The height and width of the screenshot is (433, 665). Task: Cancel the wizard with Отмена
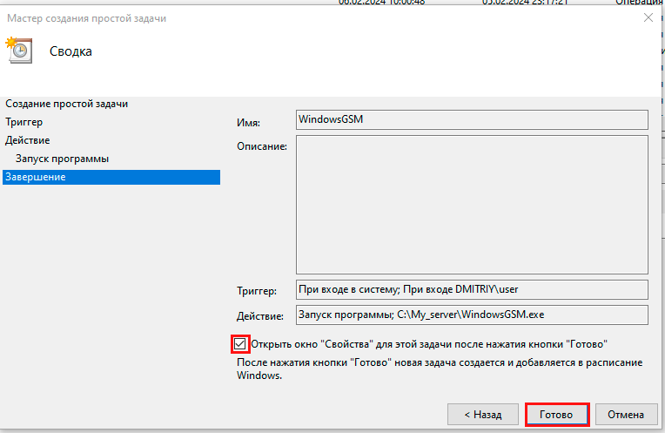[x=625, y=414]
